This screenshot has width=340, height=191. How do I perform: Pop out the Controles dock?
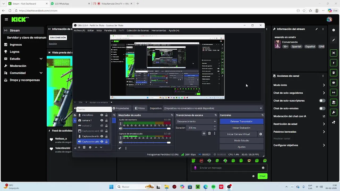click(x=262, y=115)
